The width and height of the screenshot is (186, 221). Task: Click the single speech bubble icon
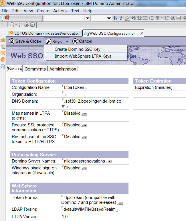point(12,25)
